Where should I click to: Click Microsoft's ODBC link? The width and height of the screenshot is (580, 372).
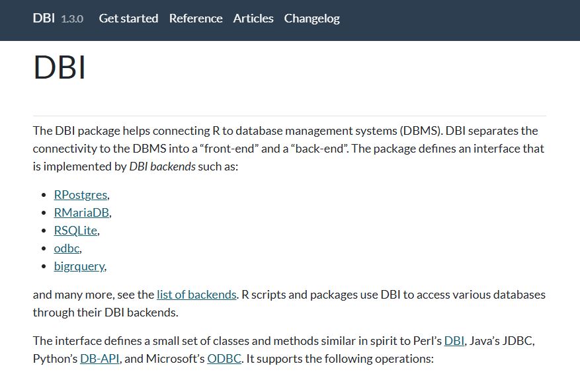(224, 359)
